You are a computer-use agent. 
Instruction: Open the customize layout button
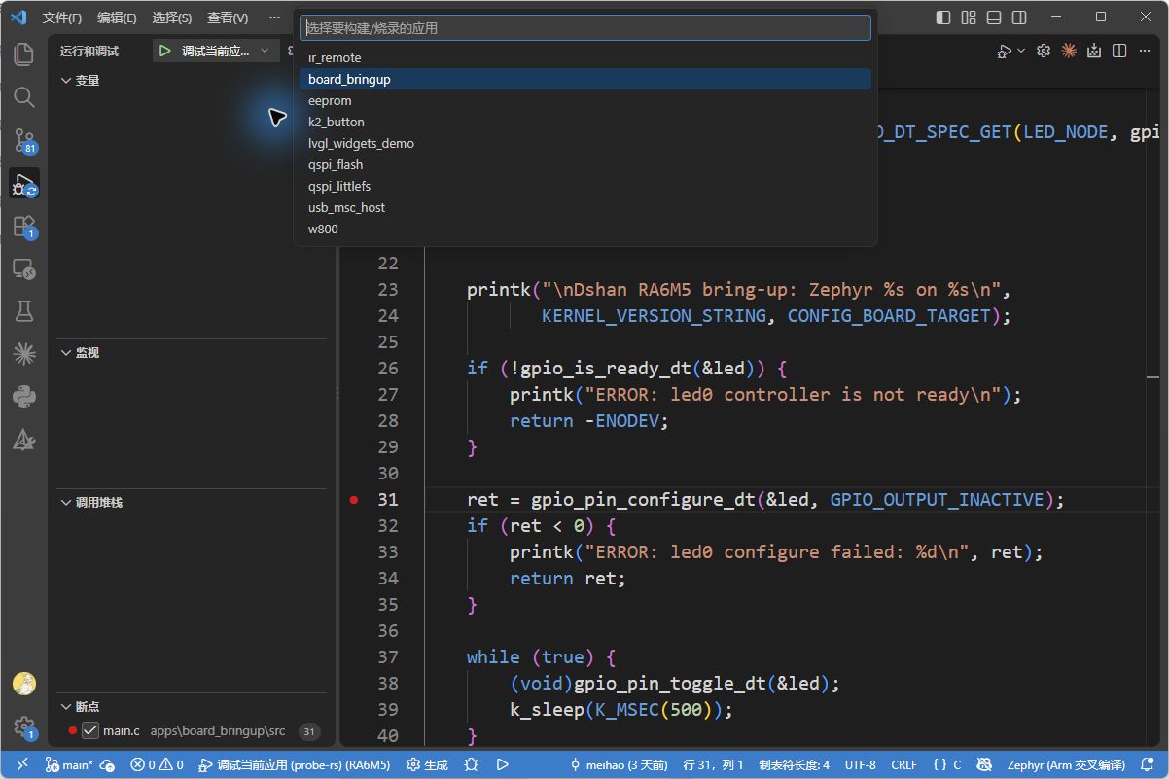pos(969,18)
